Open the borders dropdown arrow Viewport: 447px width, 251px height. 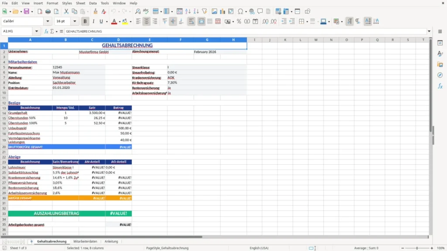point(307,22)
